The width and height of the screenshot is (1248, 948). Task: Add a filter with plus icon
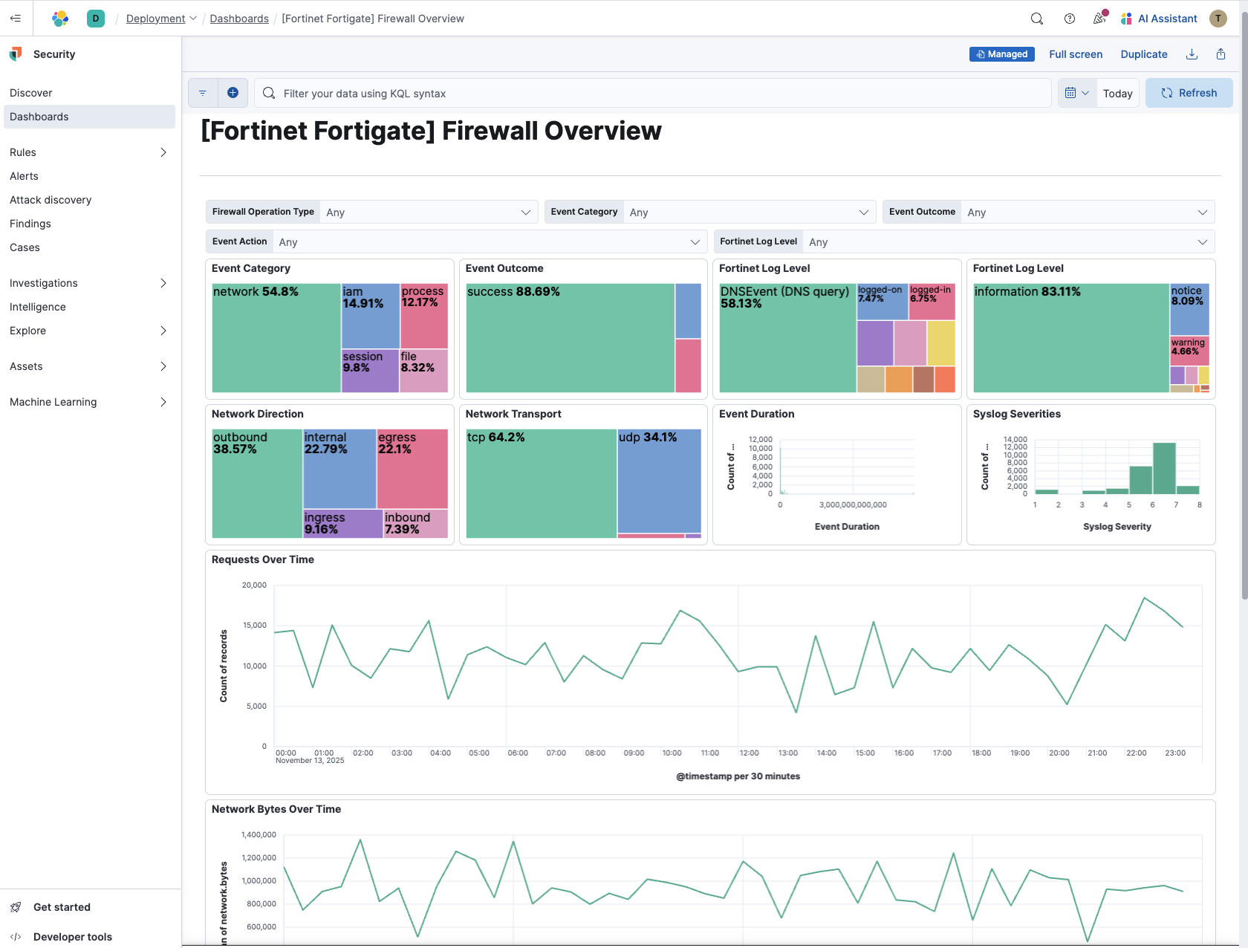(233, 93)
